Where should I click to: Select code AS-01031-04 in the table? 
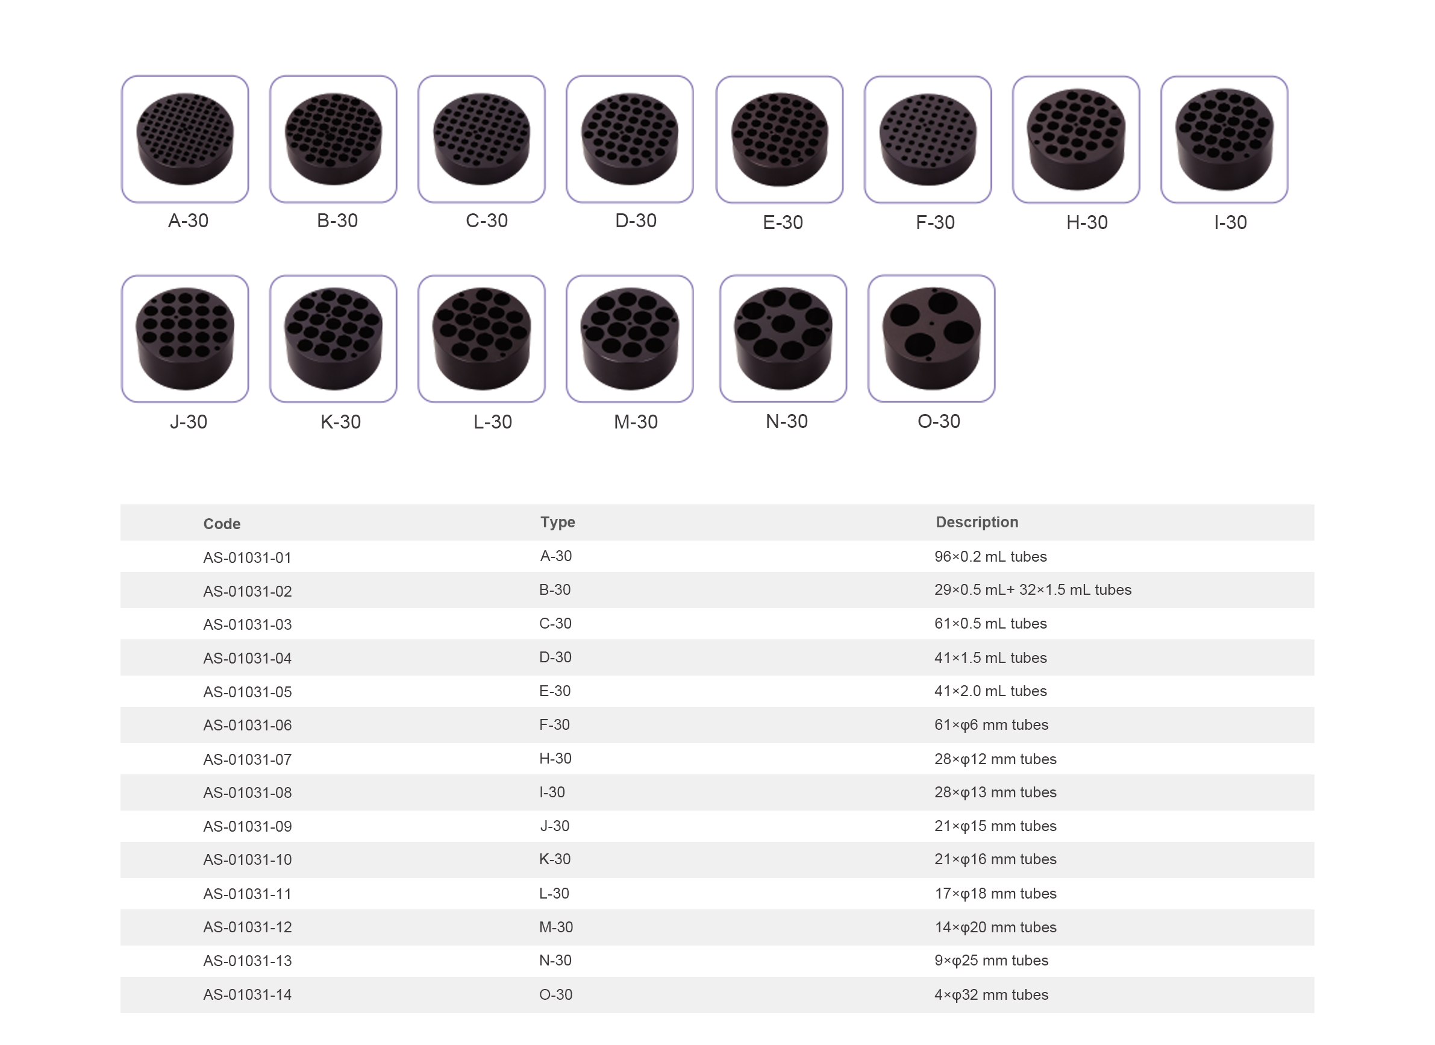248,659
